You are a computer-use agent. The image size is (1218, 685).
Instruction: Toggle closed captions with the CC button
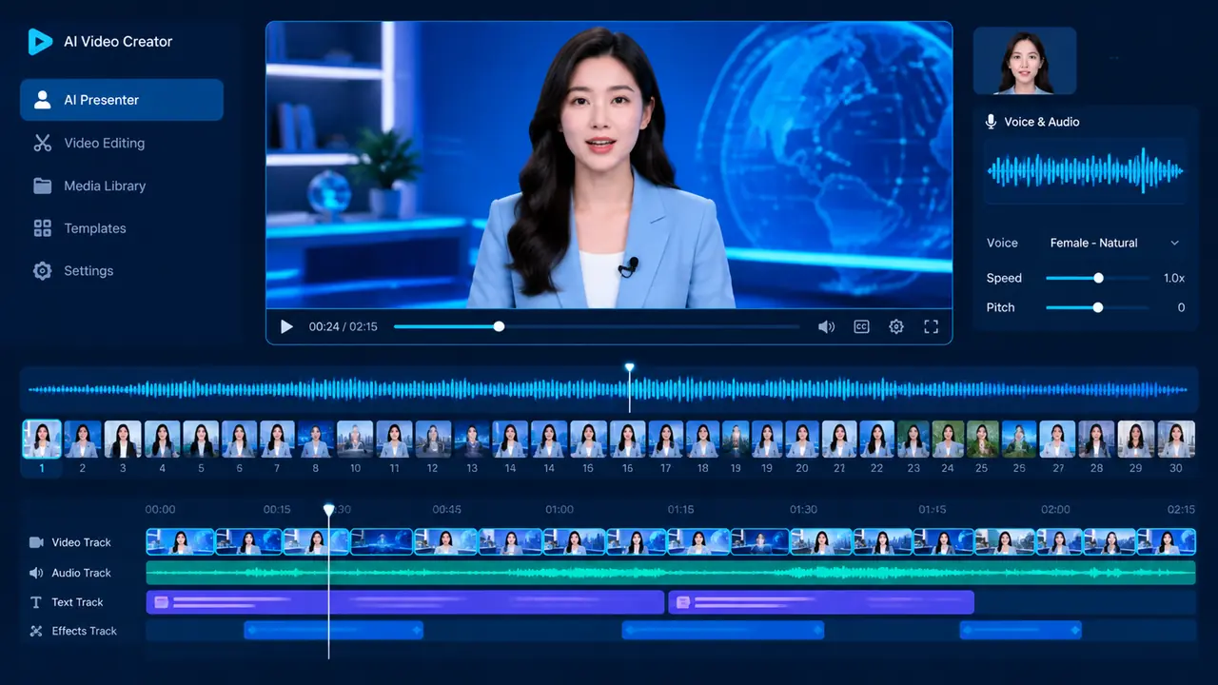(x=861, y=326)
